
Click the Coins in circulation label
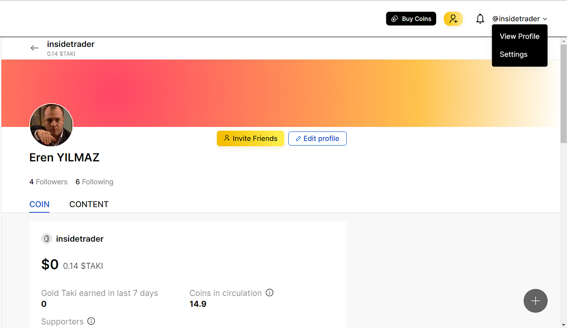point(226,293)
